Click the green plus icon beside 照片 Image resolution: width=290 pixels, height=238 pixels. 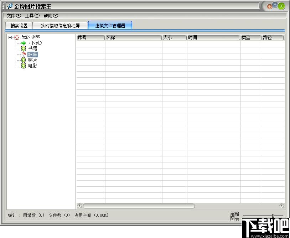click(x=23, y=60)
